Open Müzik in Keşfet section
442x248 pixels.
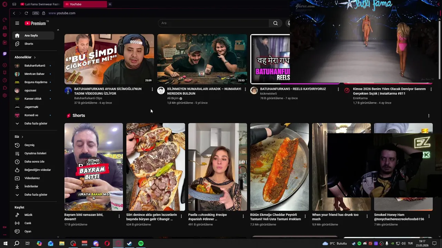[x=33, y=215]
